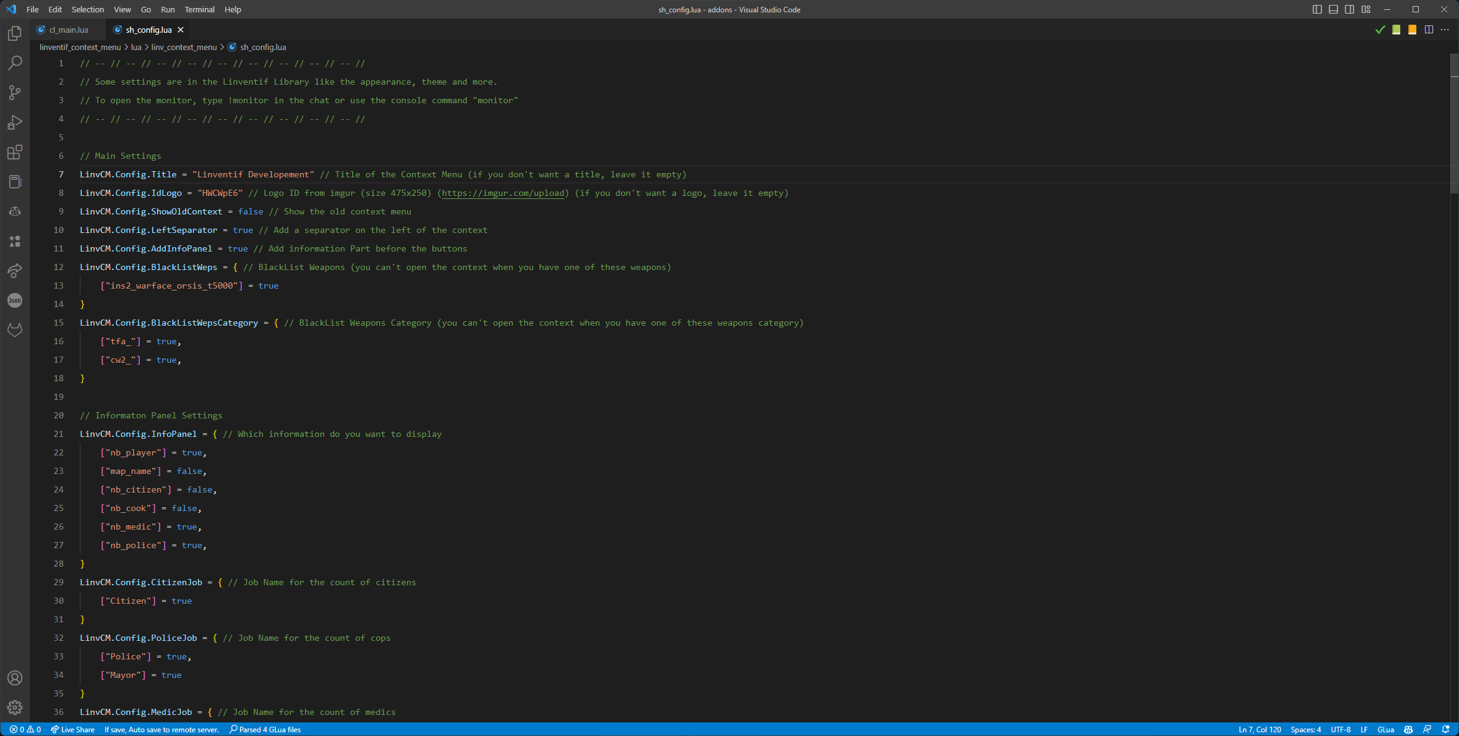Open the Go menu
Viewport: 1459px width, 736px height.
click(146, 9)
